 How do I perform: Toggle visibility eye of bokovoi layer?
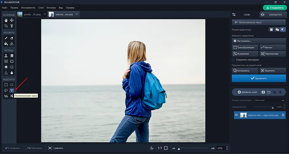[x=236, y=115]
